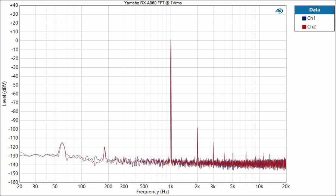Select the Level (dBV) axis title
Image resolution: width=336 pixels, height=196 pixels.
4,94
